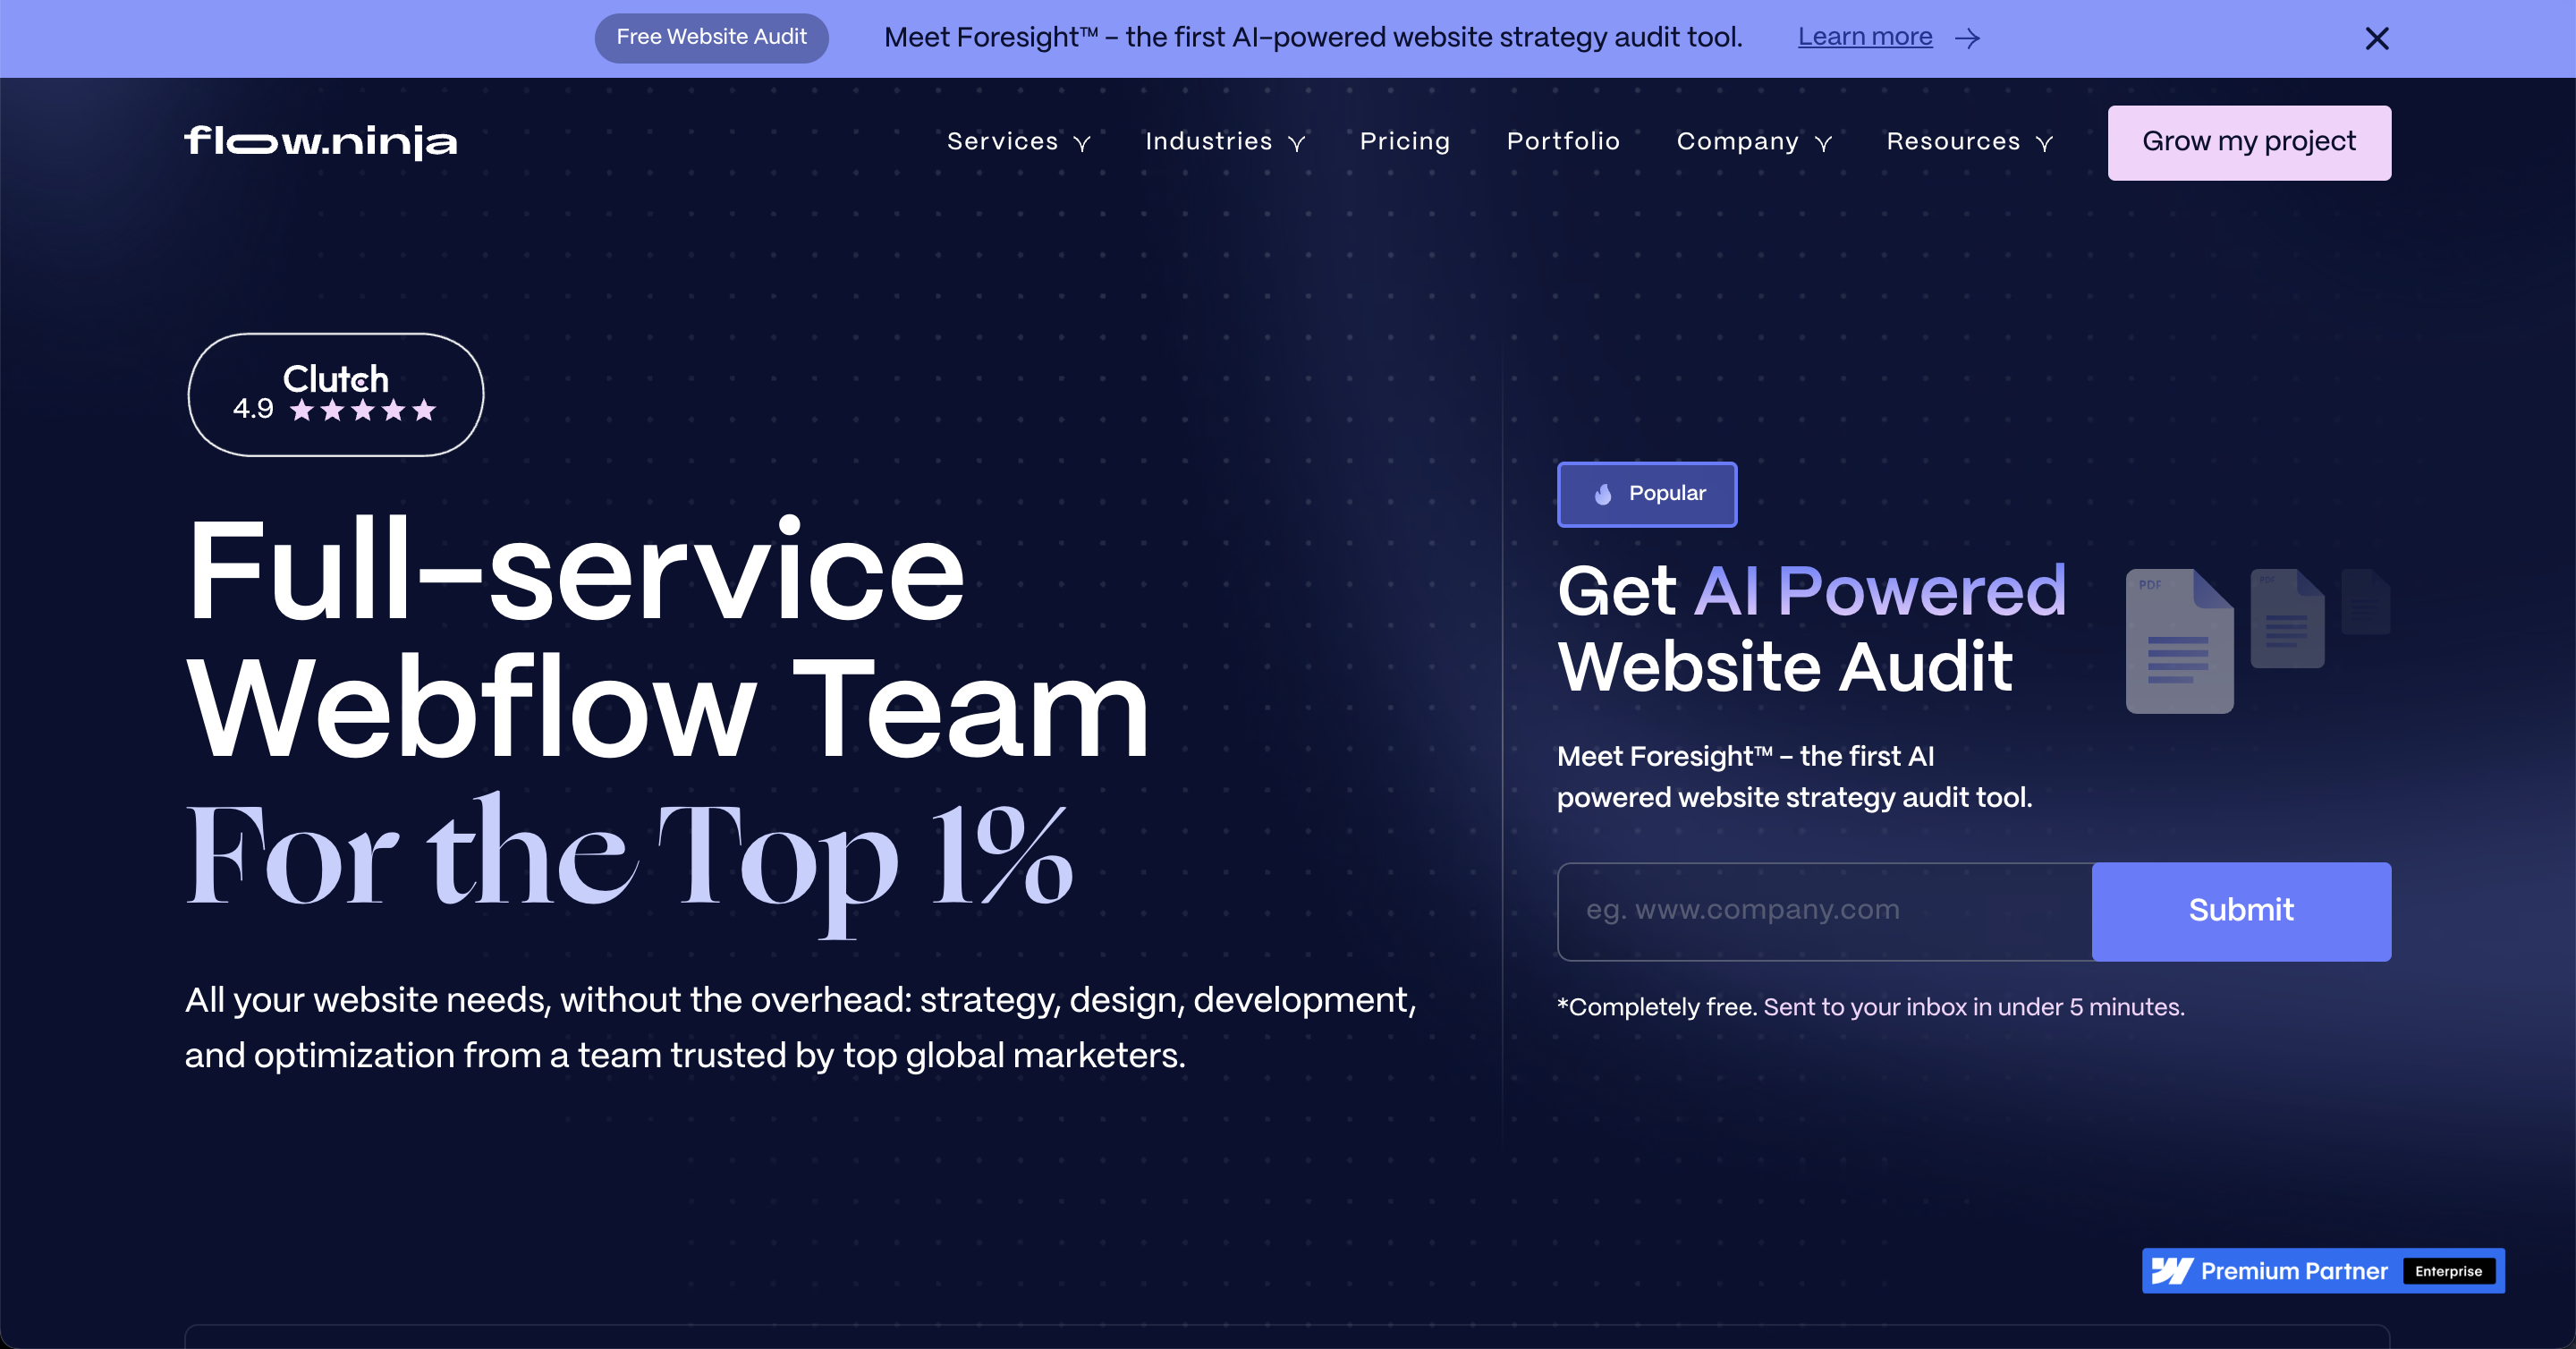Click the Enterprise label on partner badge
Screen dimensions: 2576x1349
(2447, 1271)
